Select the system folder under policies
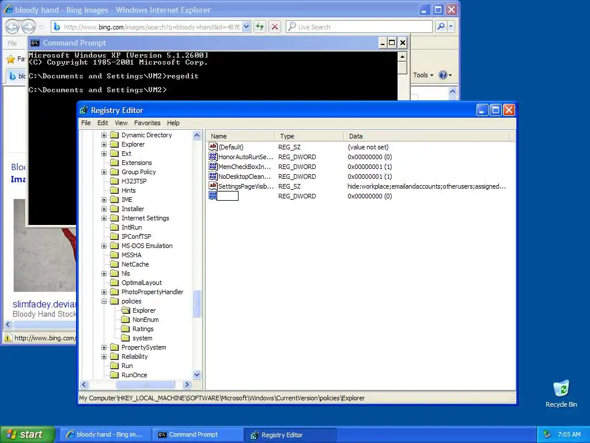The height and width of the screenshot is (443, 590). click(125, 338)
